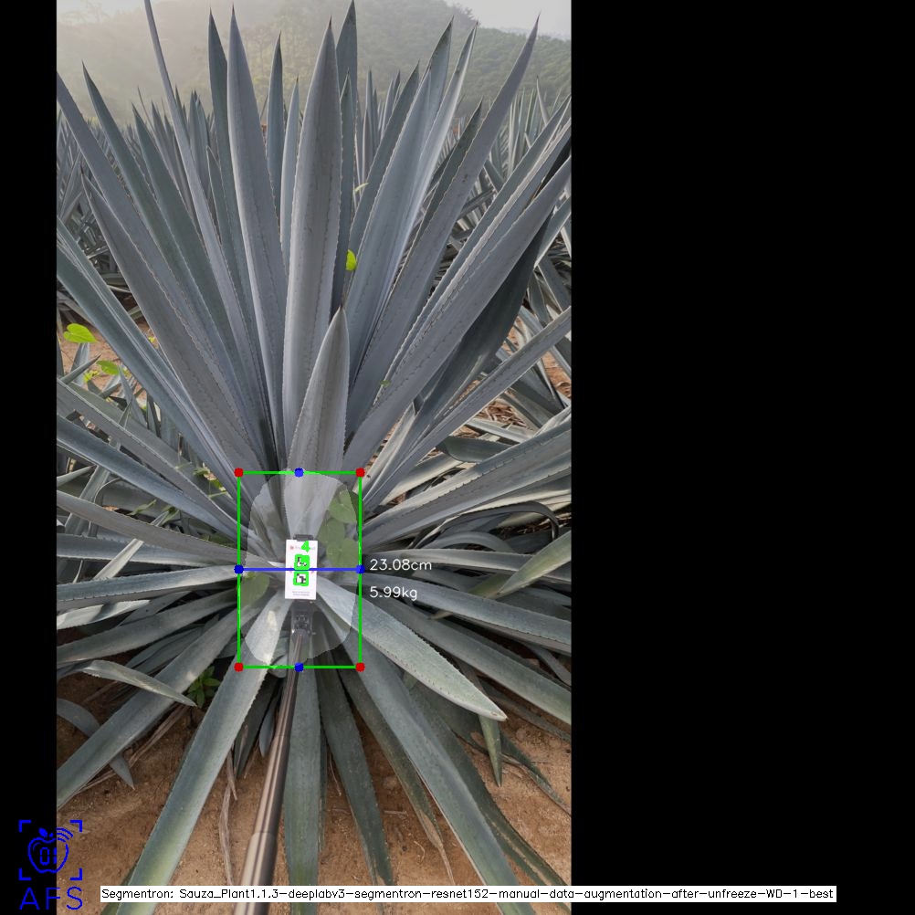915x915 pixels.
Task: Click the bottom-right red corner handle
Action: [x=360, y=667]
